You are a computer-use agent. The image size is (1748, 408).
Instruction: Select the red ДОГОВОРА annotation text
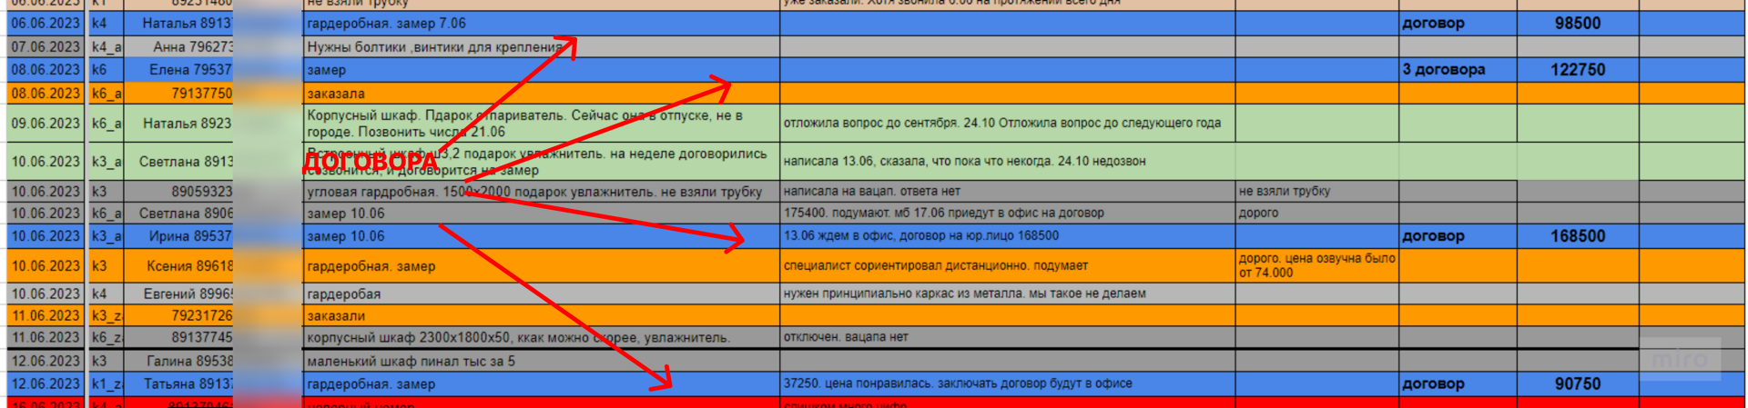pos(370,163)
